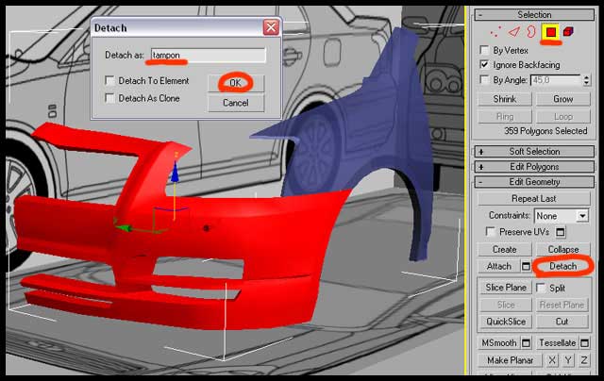Expand the Soft Selection rollout

(534, 152)
